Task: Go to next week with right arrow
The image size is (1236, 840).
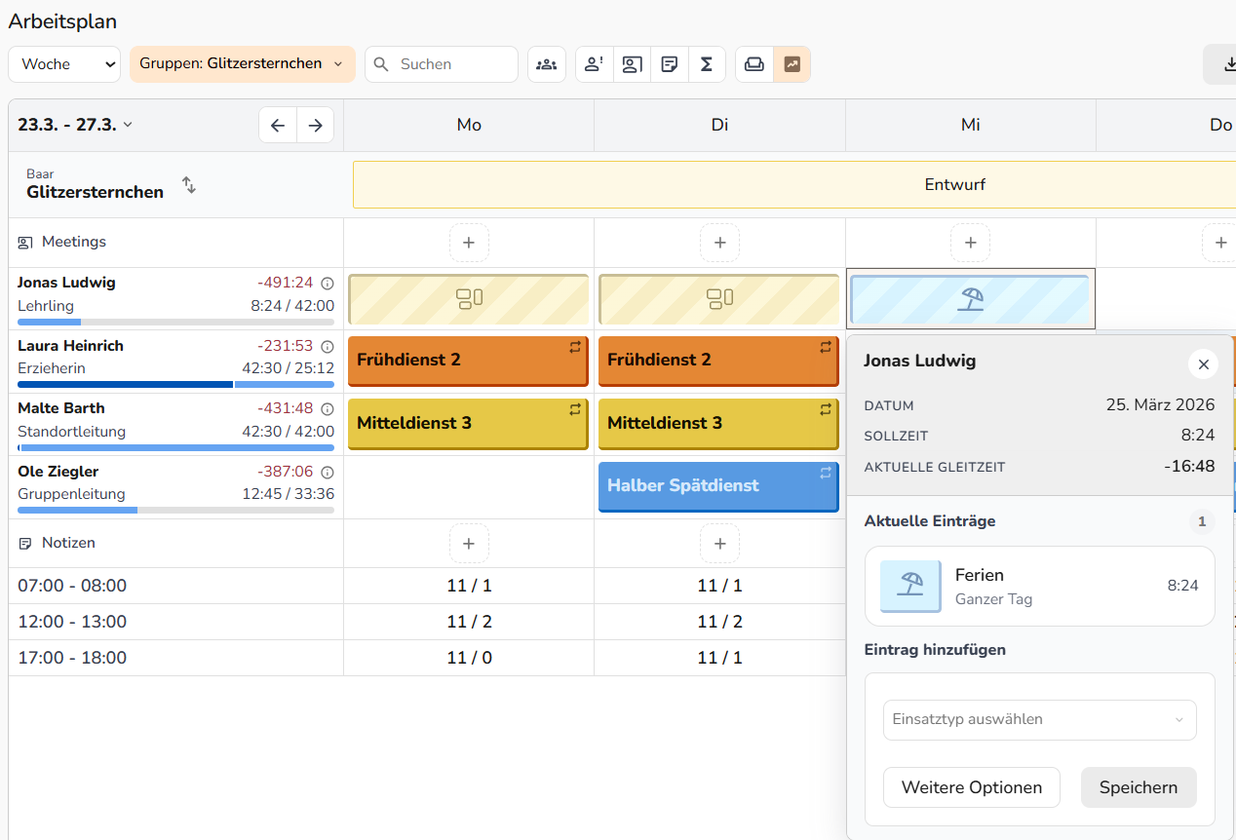Action: coord(315,125)
